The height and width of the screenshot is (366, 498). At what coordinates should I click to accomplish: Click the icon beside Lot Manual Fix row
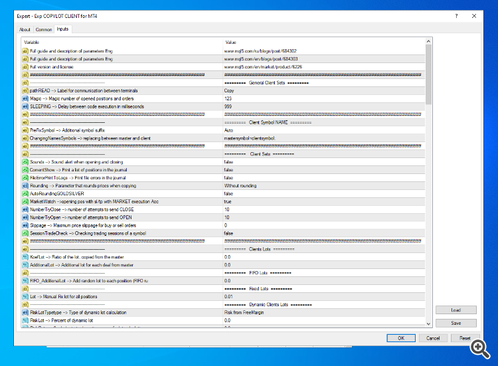pyautogui.click(x=25, y=297)
